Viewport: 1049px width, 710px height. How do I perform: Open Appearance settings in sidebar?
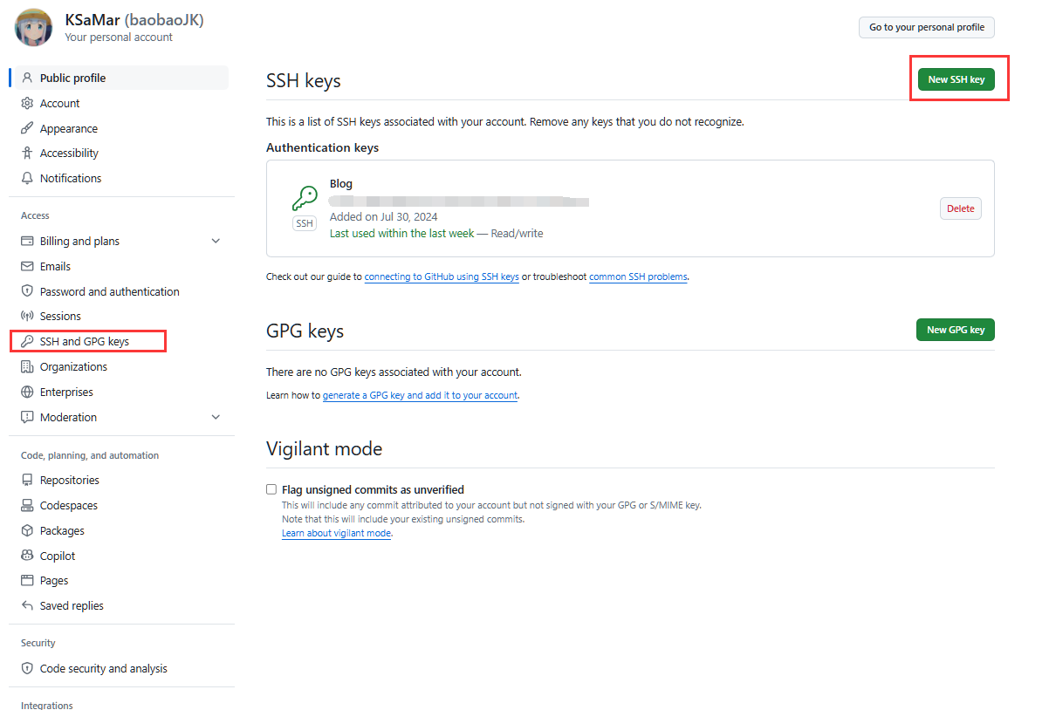[121, 128]
